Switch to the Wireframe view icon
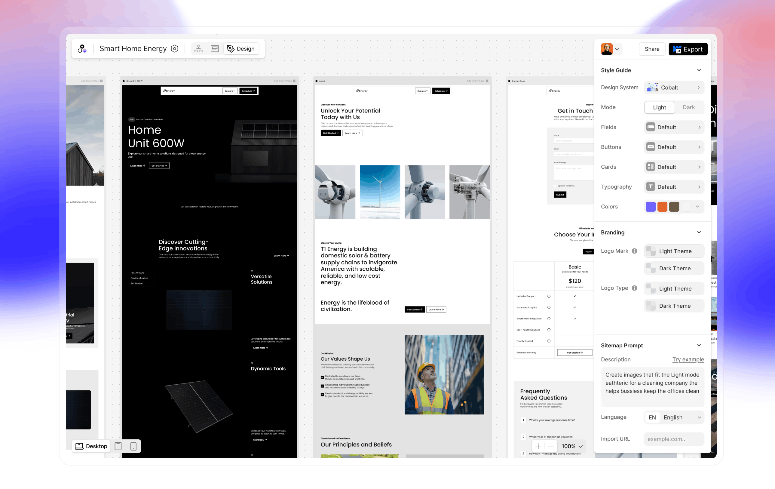 [x=214, y=48]
